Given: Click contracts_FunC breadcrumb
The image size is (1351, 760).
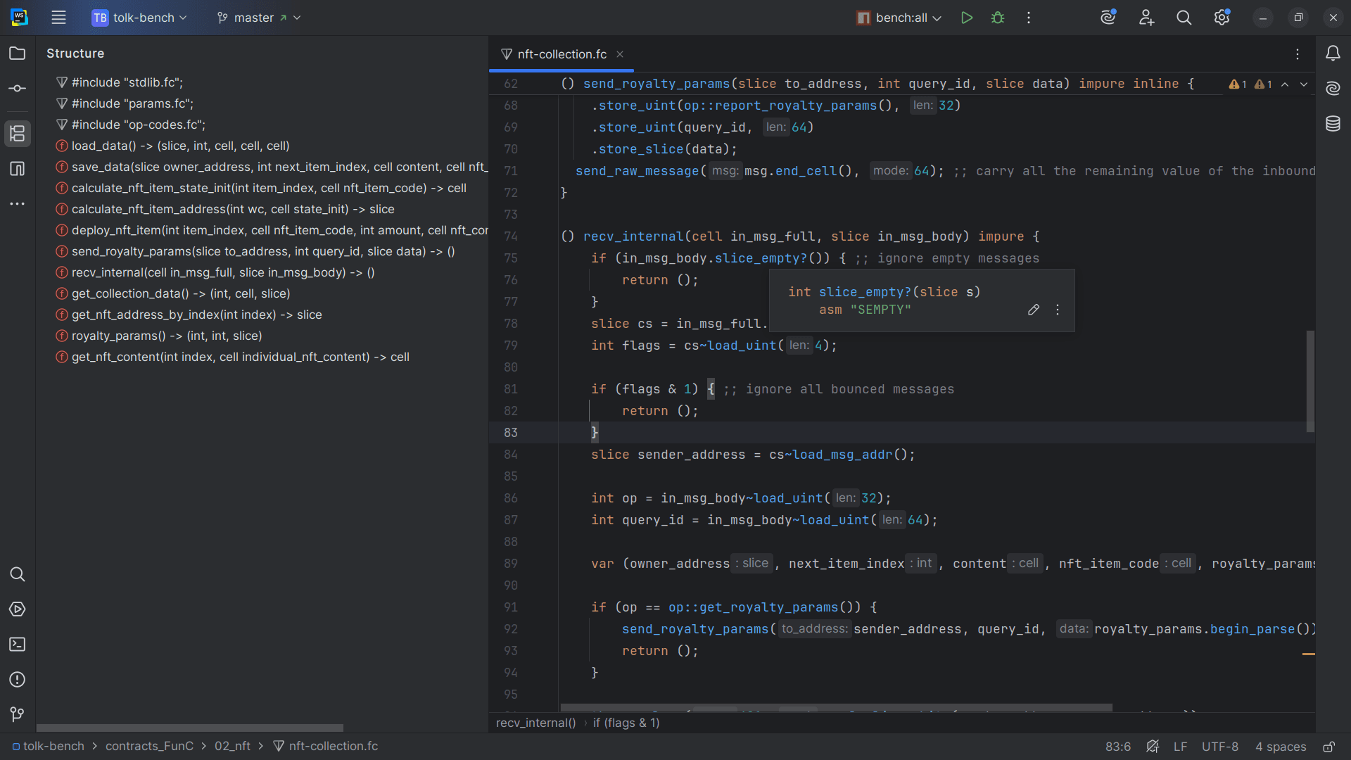Looking at the screenshot, I should point(149,746).
